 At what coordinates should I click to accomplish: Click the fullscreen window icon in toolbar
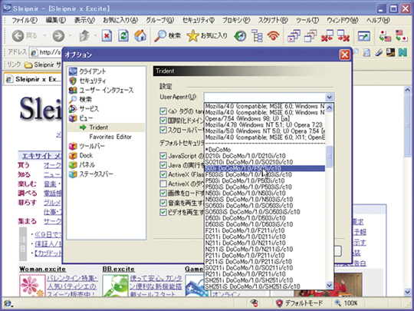coord(364,35)
